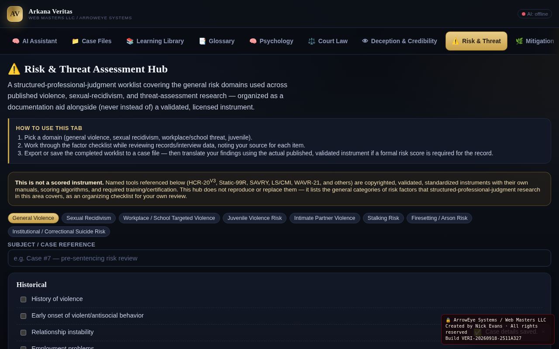The height and width of the screenshot is (349, 559).
Task: Click the AI offline status indicator
Action: 535,14
